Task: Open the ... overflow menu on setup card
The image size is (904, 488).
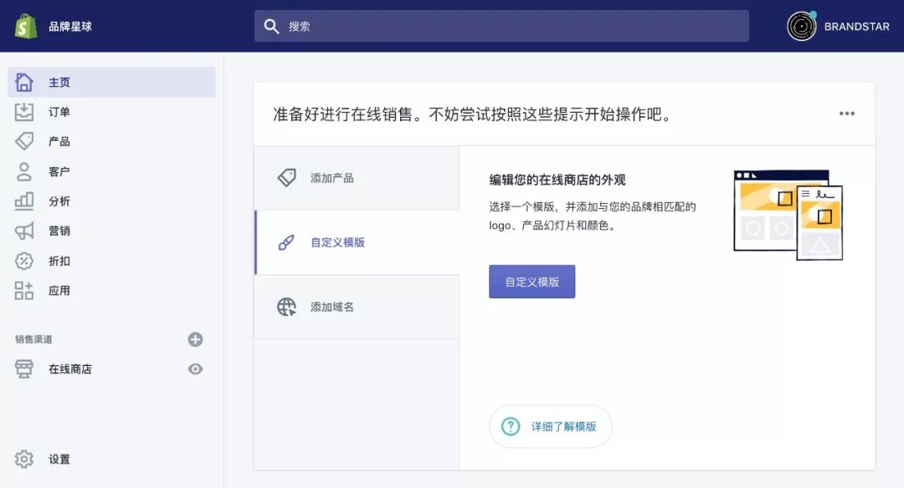Action: (846, 113)
